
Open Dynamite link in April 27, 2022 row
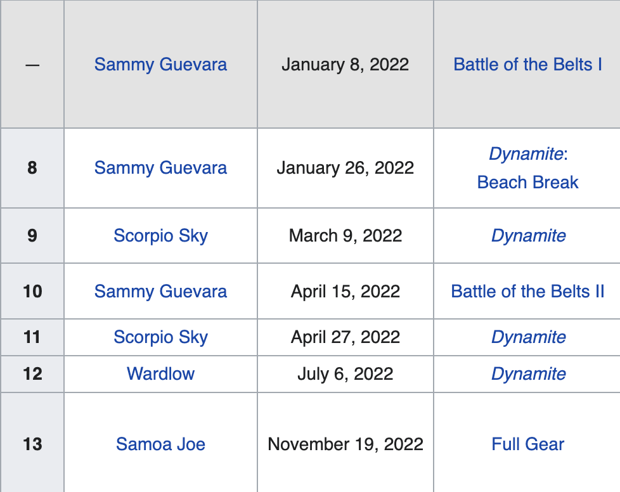coord(528,337)
